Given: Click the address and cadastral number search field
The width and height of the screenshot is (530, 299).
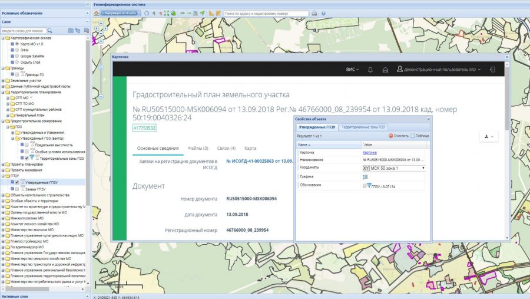Looking at the screenshot, I should point(266,13).
